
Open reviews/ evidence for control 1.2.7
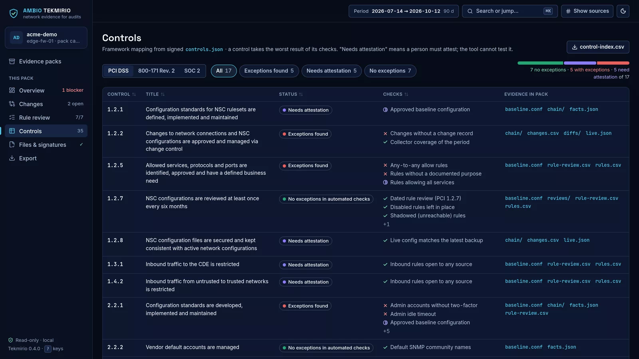tap(559, 198)
